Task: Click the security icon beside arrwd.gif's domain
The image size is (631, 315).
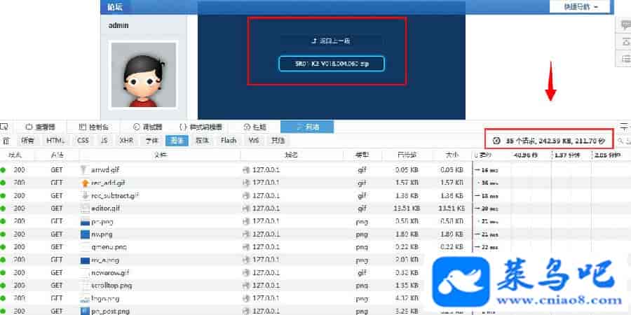Action: tap(246, 170)
